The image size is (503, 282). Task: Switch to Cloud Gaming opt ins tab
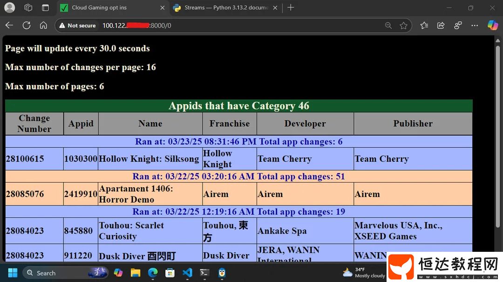[x=113, y=8]
